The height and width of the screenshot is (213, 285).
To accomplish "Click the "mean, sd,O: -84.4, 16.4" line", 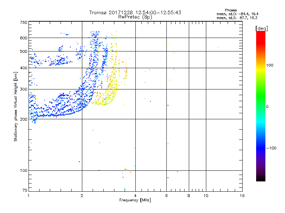I will click(237, 14).
